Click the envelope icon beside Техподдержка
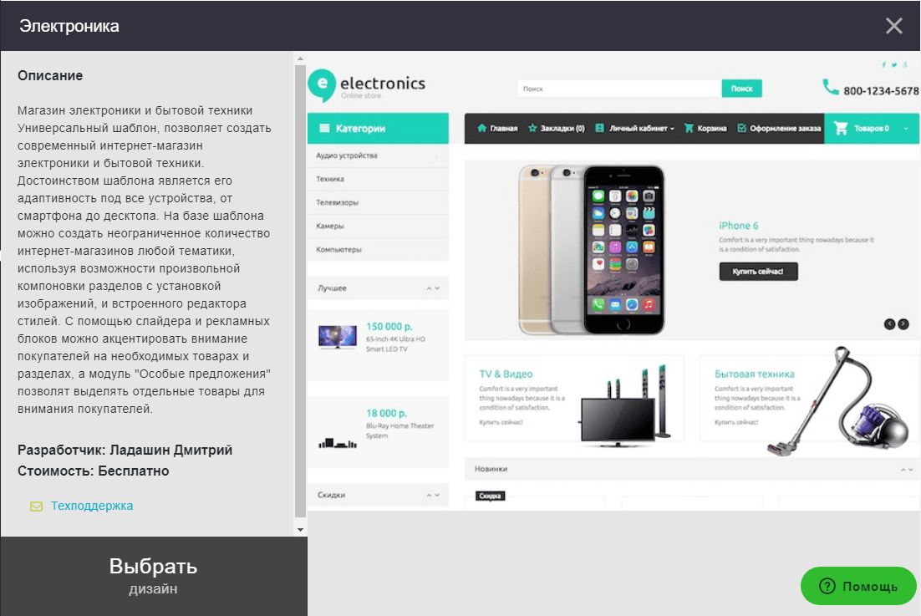The height and width of the screenshot is (616, 921). pos(37,507)
